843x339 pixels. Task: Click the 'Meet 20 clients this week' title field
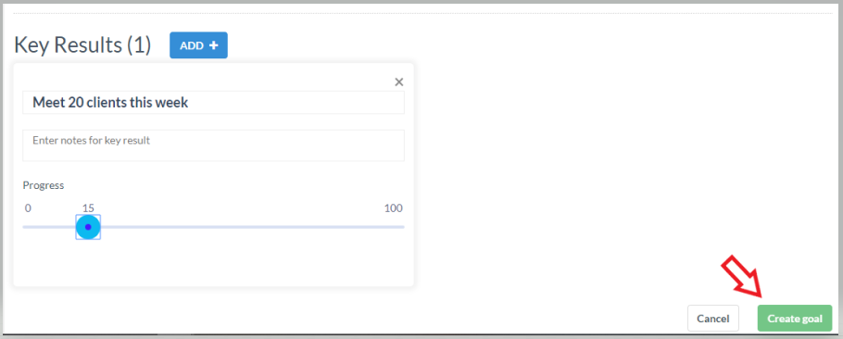[213, 103]
